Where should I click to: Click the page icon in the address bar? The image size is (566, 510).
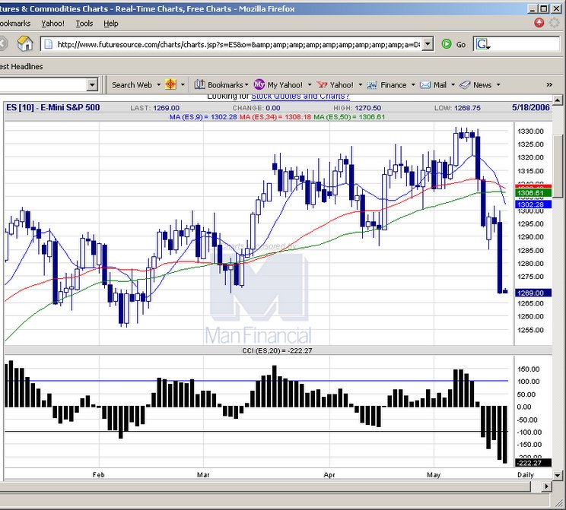pos(48,44)
